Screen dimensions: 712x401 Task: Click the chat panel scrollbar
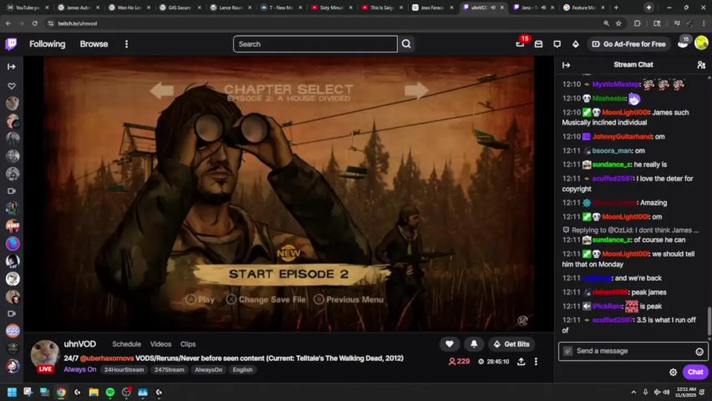coord(710,320)
